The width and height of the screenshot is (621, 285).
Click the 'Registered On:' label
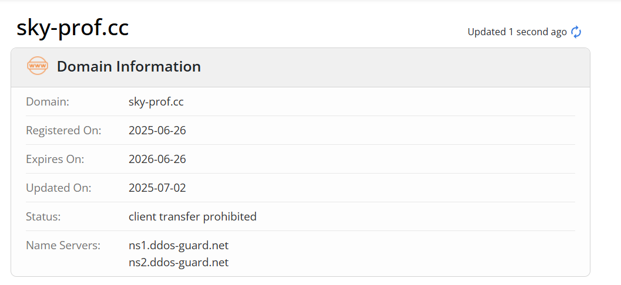tap(63, 130)
